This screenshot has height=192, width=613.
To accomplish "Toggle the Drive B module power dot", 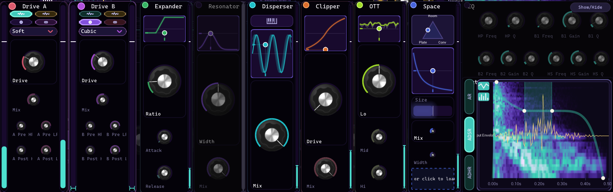I will coord(81,6).
